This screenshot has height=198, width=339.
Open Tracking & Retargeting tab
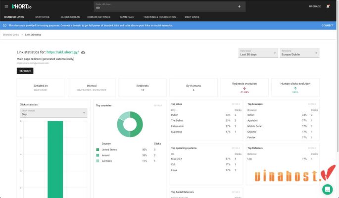(x=159, y=17)
